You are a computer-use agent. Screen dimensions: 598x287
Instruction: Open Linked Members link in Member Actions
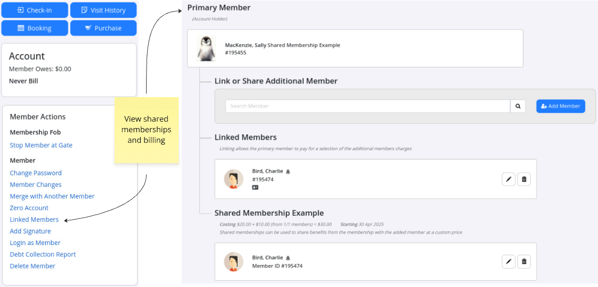(x=34, y=219)
